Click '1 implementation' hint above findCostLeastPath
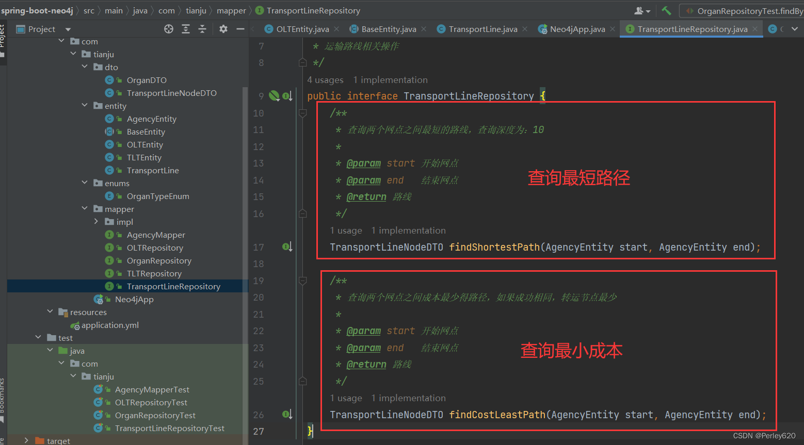The height and width of the screenshot is (445, 804). pyautogui.click(x=409, y=398)
